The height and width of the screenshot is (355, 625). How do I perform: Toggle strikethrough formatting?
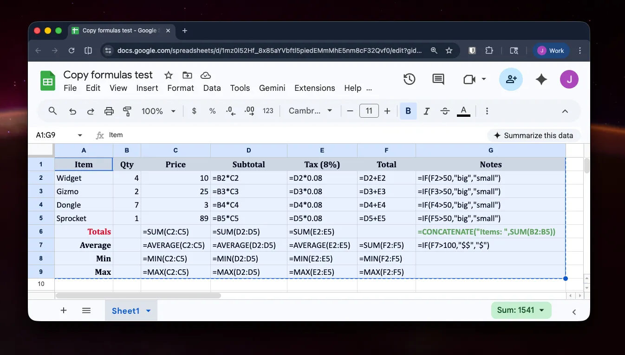pyautogui.click(x=445, y=111)
